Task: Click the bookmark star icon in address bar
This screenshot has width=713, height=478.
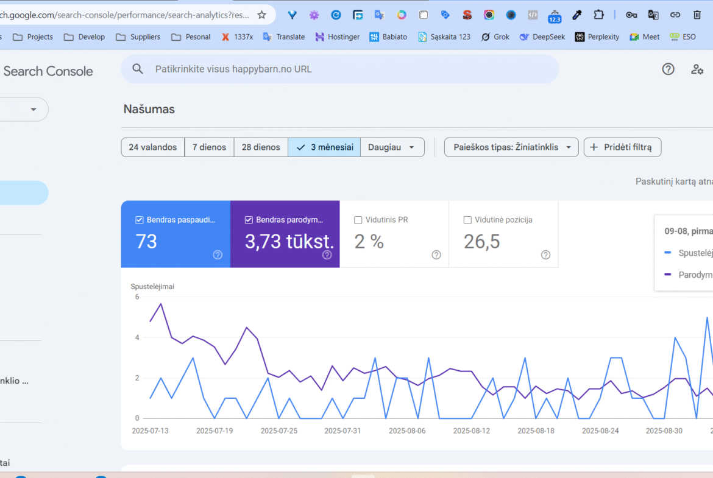Action: click(x=261, y=15)
